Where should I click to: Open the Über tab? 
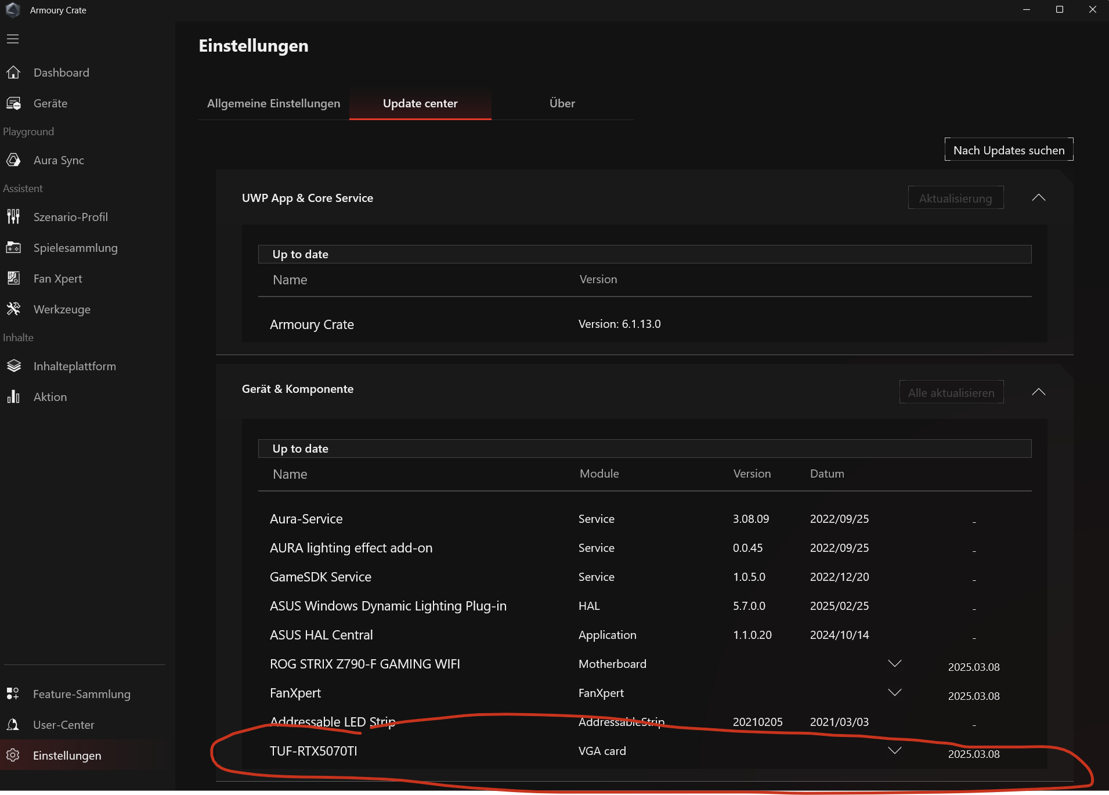[x=562, y=103]
